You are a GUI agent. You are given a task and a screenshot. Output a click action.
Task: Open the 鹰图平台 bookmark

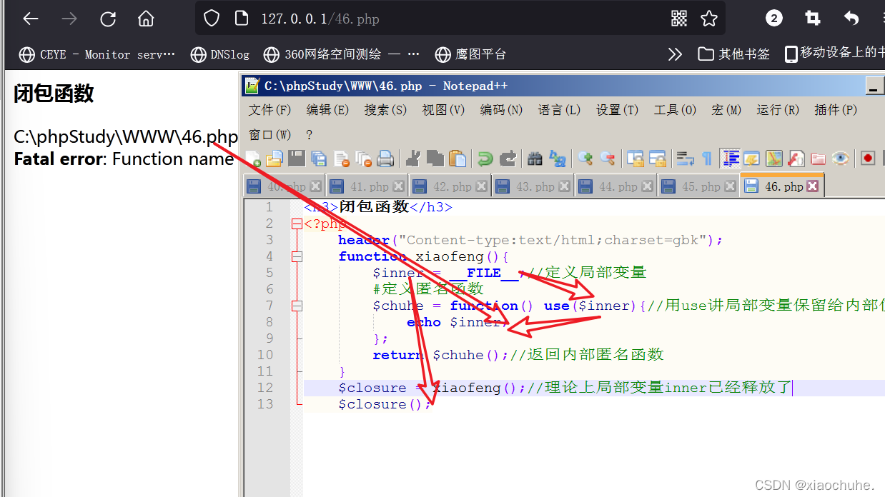point(470,54)
